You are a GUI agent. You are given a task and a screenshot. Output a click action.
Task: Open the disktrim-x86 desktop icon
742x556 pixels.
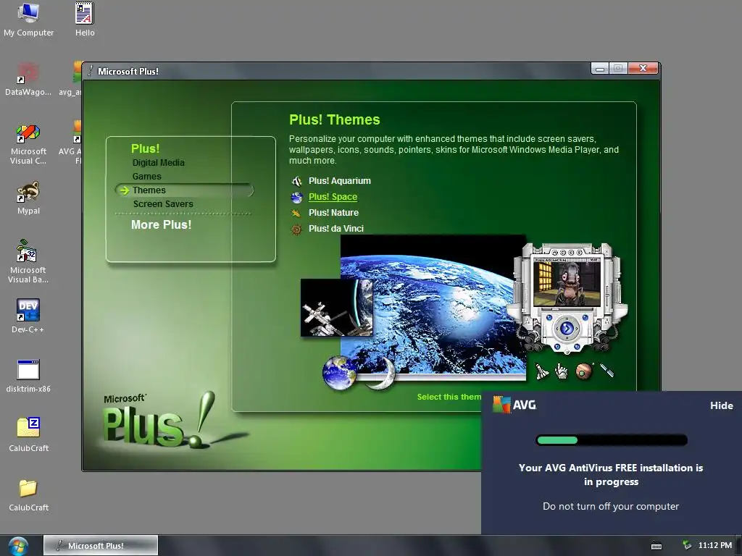point(28,376)
